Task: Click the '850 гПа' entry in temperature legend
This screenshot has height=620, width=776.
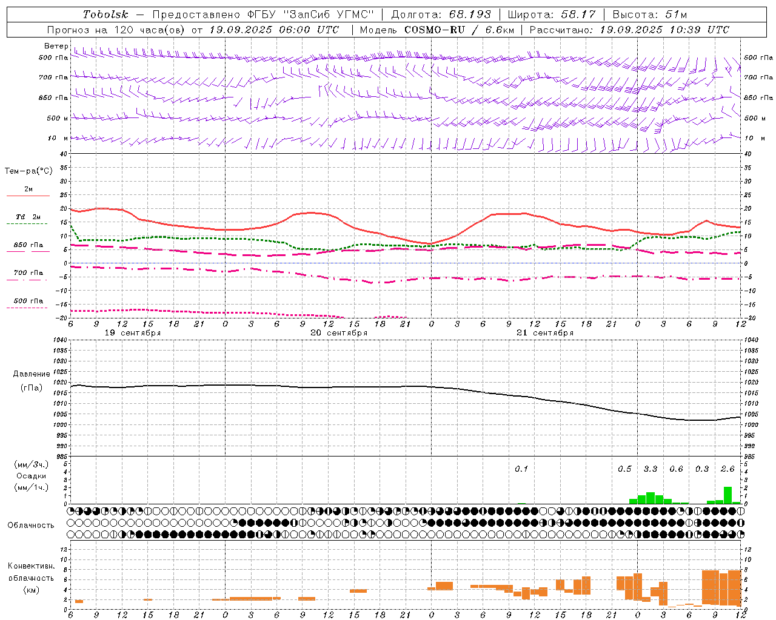Action: pyautogui.click(x=28, y=245)
